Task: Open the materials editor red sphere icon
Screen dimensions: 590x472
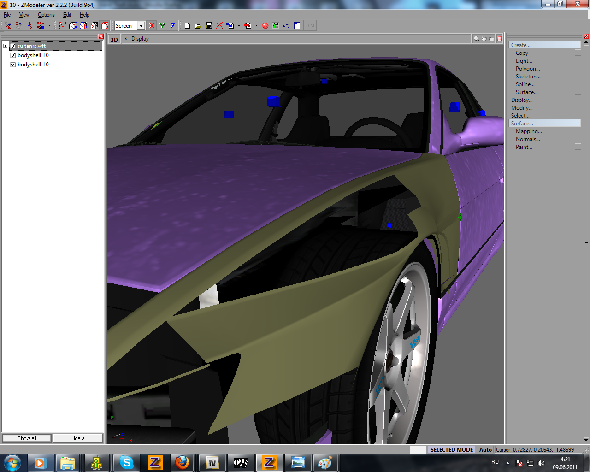Action: [x=265, y=26]
